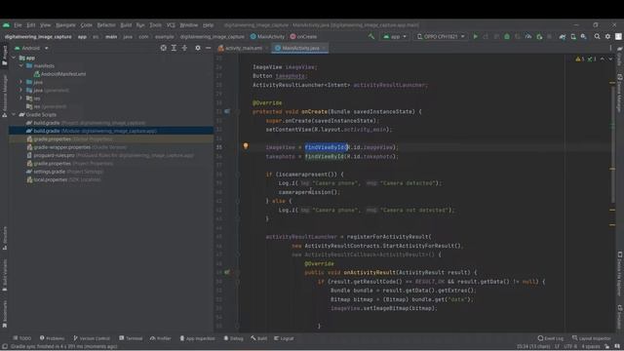
Task: Hide the Project tool window
Action: (x=208, y=48)
